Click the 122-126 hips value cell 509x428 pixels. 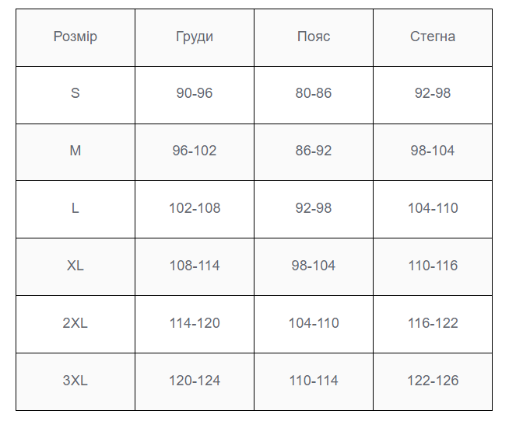coord(433,381)
